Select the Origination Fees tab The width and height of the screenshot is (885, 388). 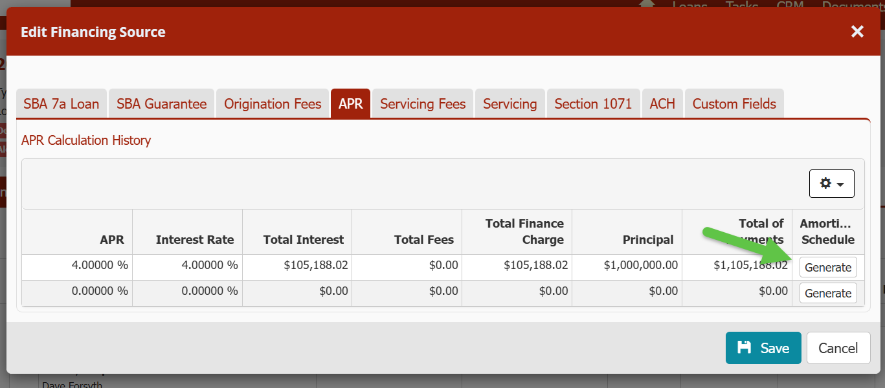pyautogui.click(x=273, y=103)
